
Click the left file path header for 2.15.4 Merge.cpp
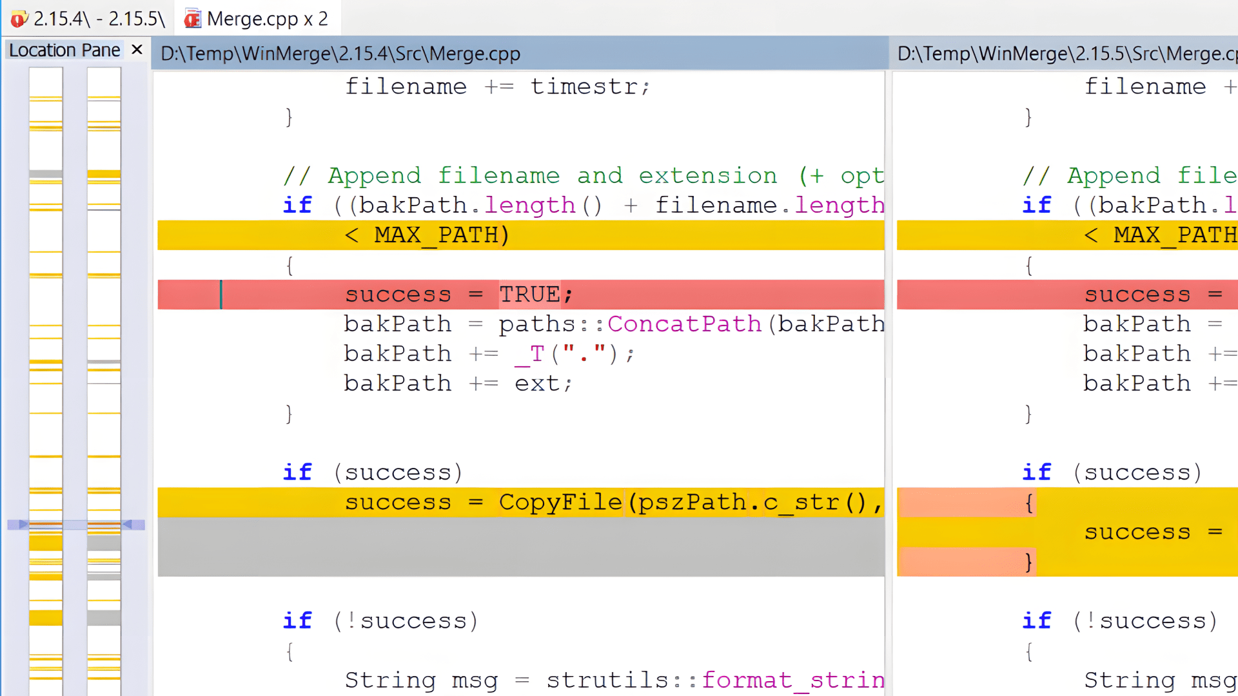click(520, 53)
